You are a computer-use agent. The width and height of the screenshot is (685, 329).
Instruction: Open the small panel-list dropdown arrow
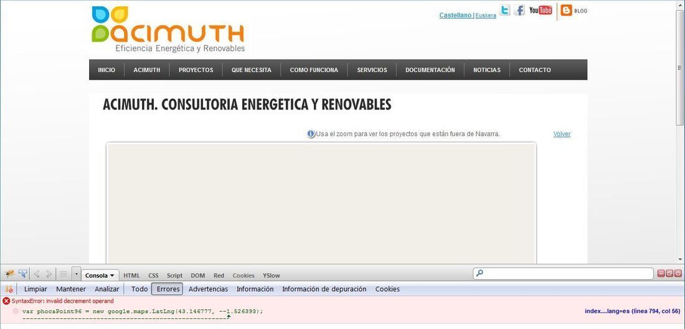click(77, 274)
